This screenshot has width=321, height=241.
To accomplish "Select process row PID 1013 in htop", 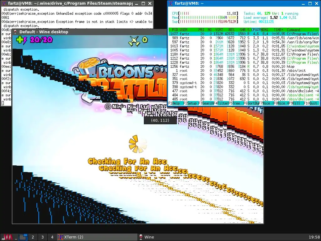I will pos(244,46).
